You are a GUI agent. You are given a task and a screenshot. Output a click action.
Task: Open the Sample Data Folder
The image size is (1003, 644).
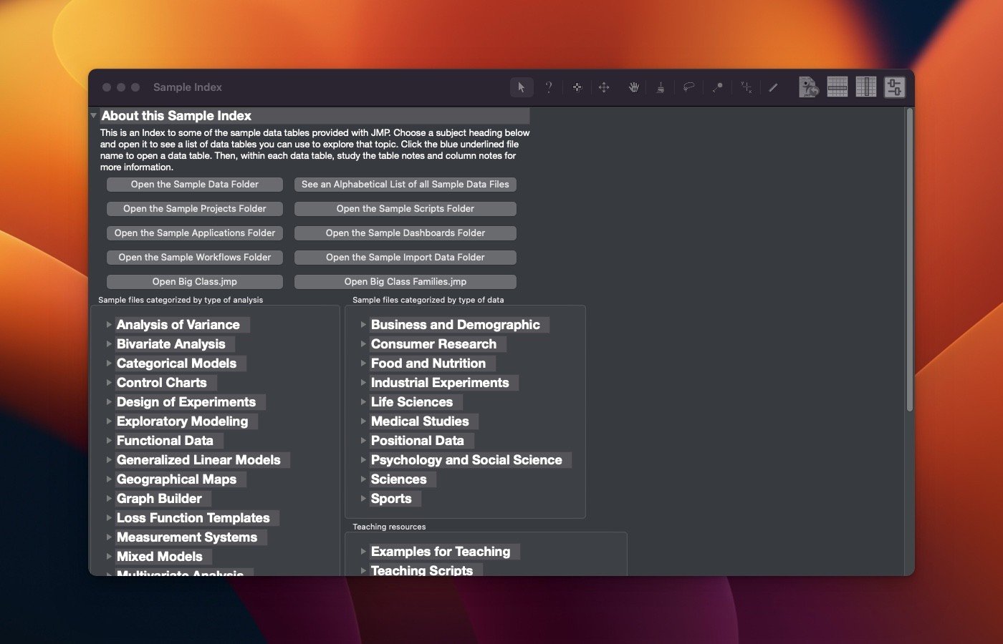pos(195,185)
